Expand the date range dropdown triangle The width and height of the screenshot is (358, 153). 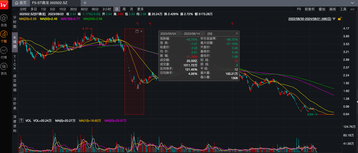(334, 19)
